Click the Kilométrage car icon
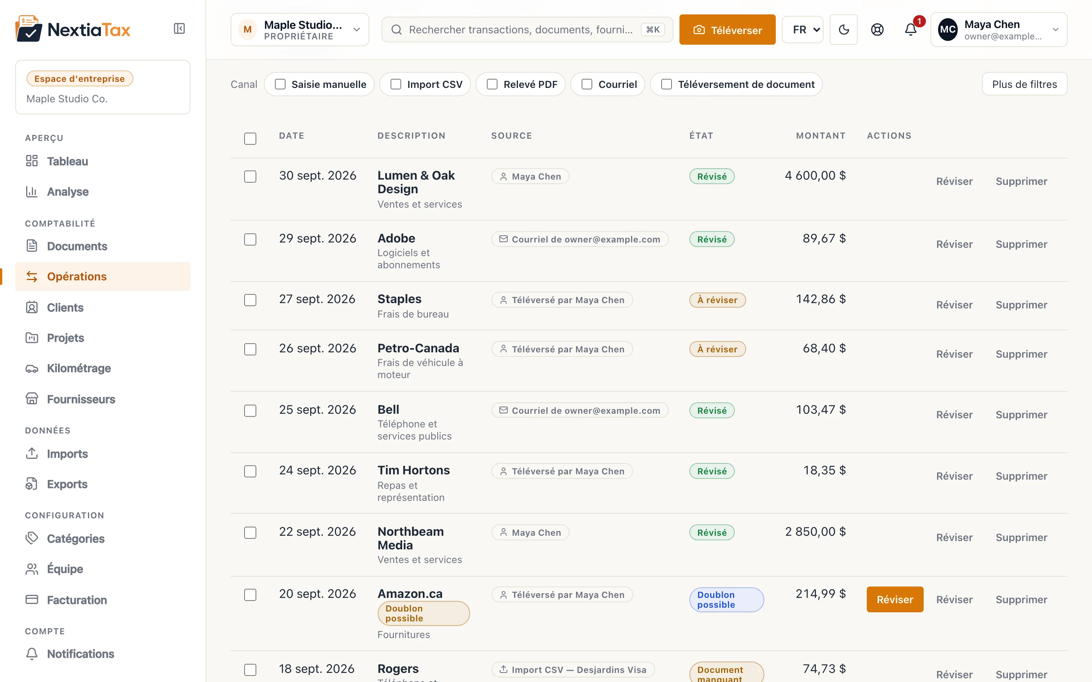Screen dimensions: 1092x682 click(x=31, y=369)
